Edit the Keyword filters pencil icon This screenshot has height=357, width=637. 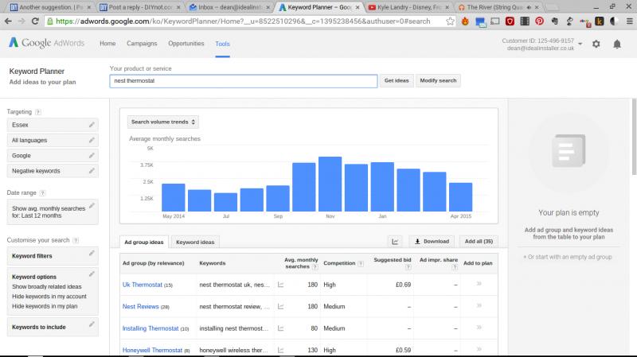click(x=92, y=256)
